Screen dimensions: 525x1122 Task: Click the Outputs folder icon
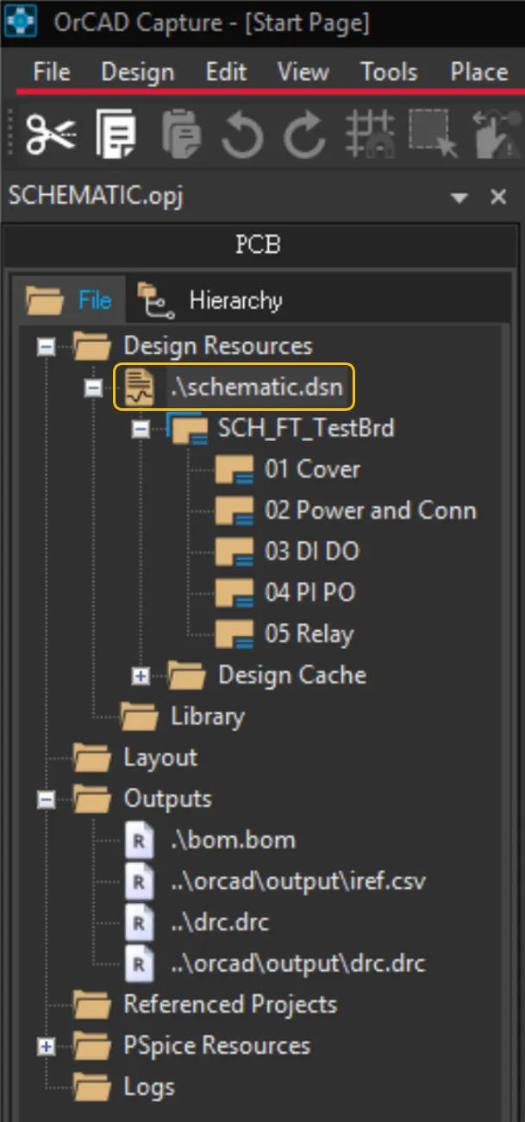point(92,799)
